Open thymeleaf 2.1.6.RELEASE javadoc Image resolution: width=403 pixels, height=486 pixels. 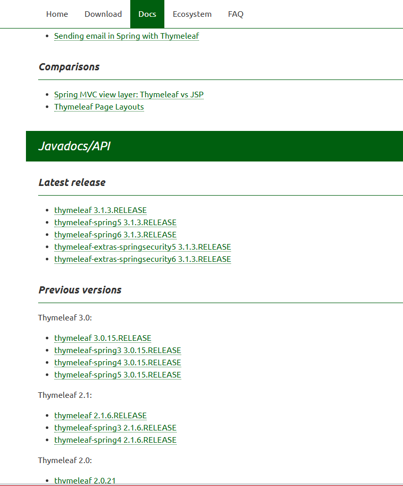(100, 415)
